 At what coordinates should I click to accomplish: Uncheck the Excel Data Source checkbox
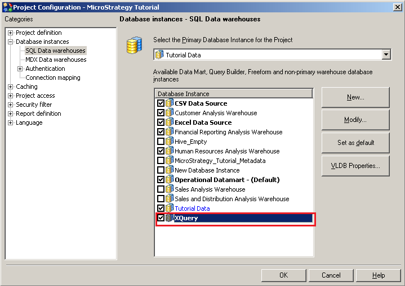click(161, 122)
